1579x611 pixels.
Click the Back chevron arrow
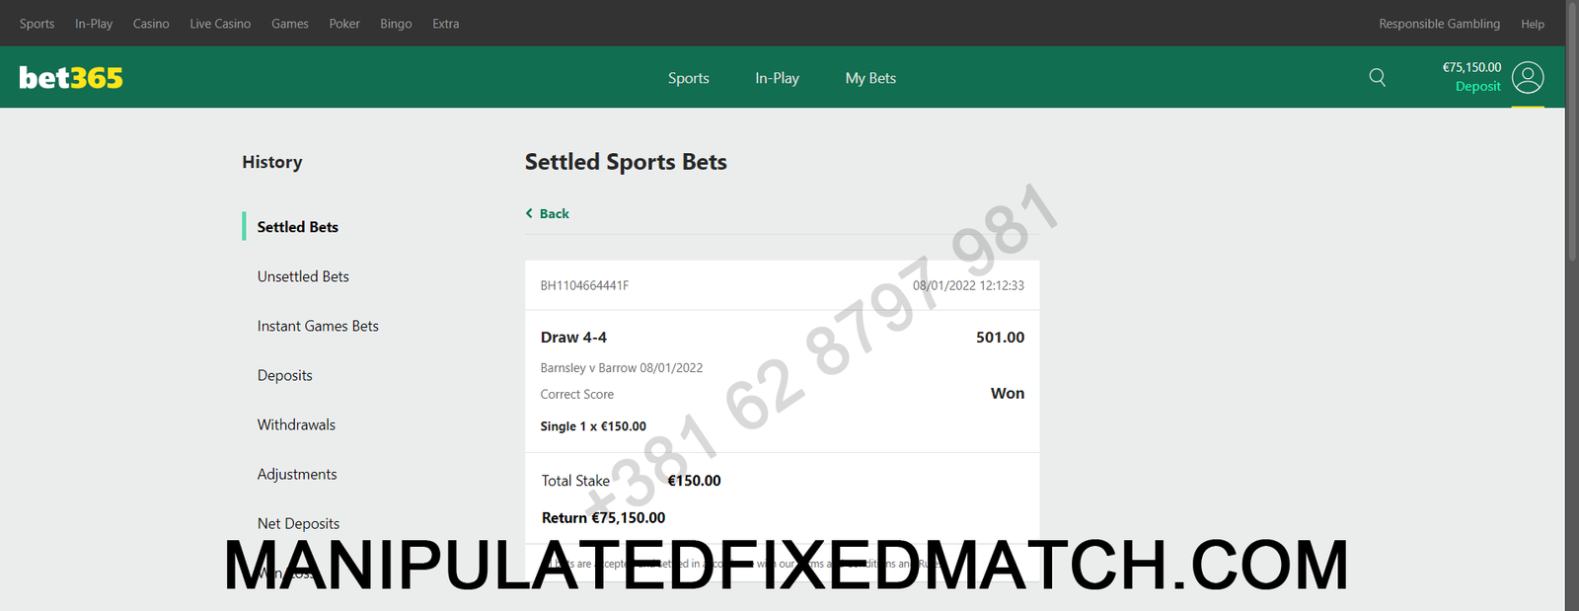point(529,213)
